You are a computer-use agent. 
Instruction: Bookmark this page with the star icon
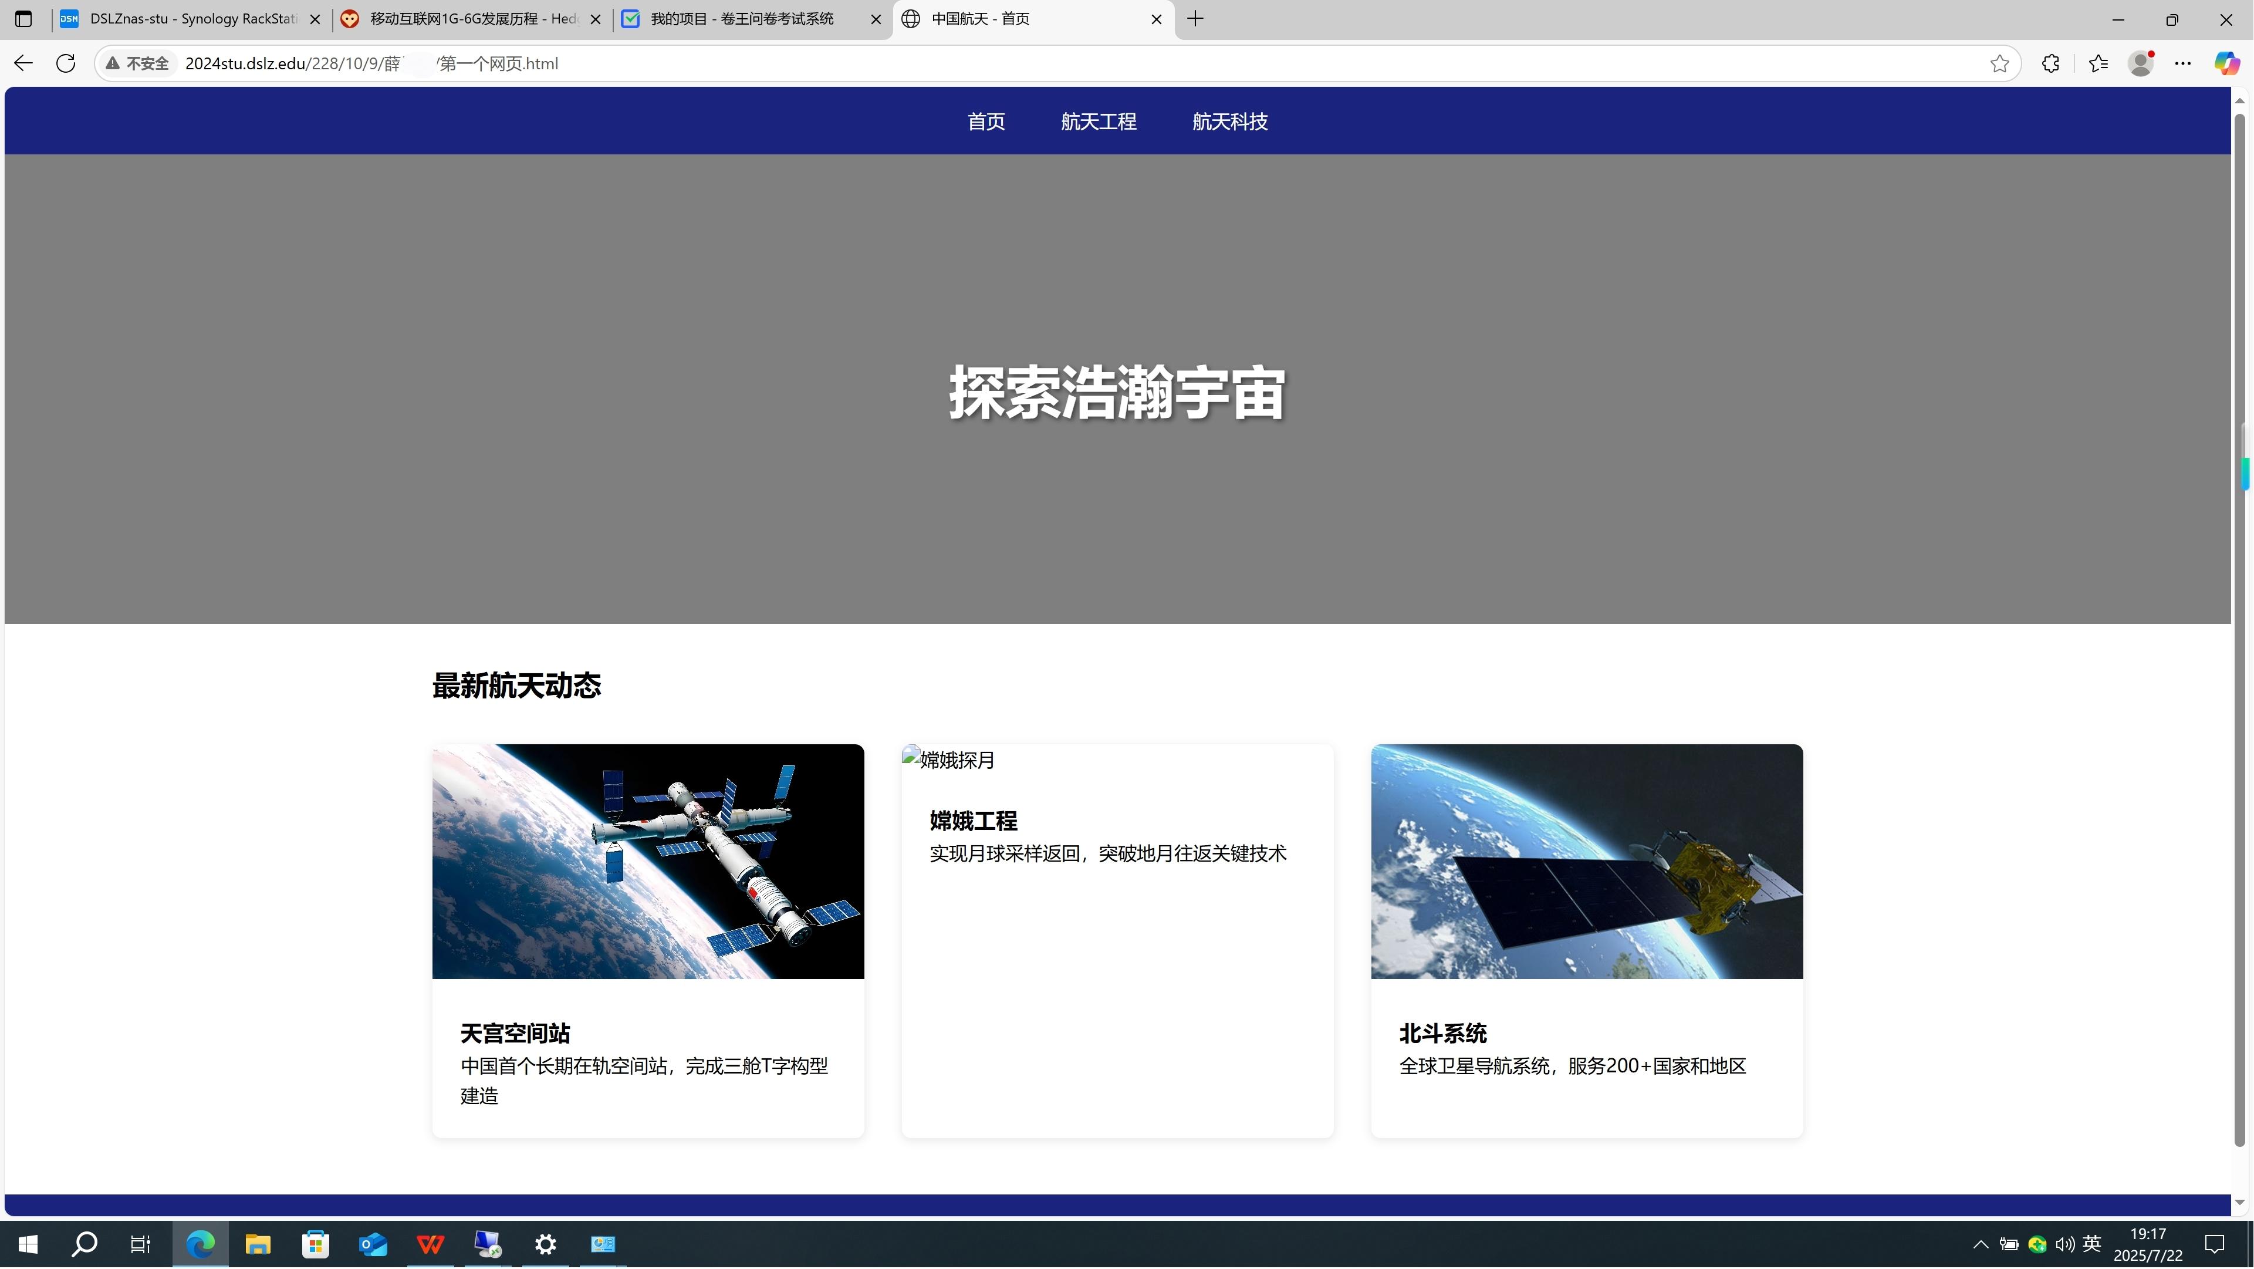click(1999, 63)
